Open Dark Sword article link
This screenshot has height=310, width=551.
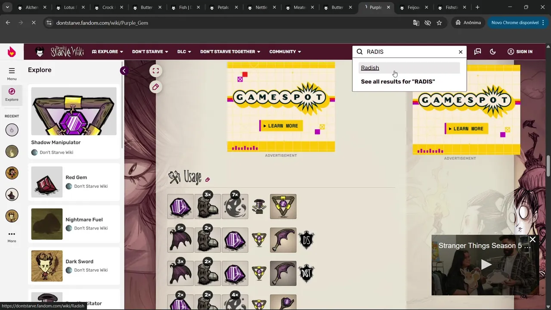tap(79, 261)
